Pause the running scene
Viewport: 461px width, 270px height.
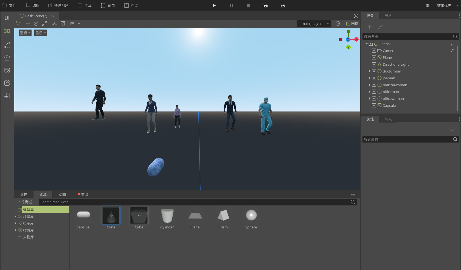[x=231, y=5]
